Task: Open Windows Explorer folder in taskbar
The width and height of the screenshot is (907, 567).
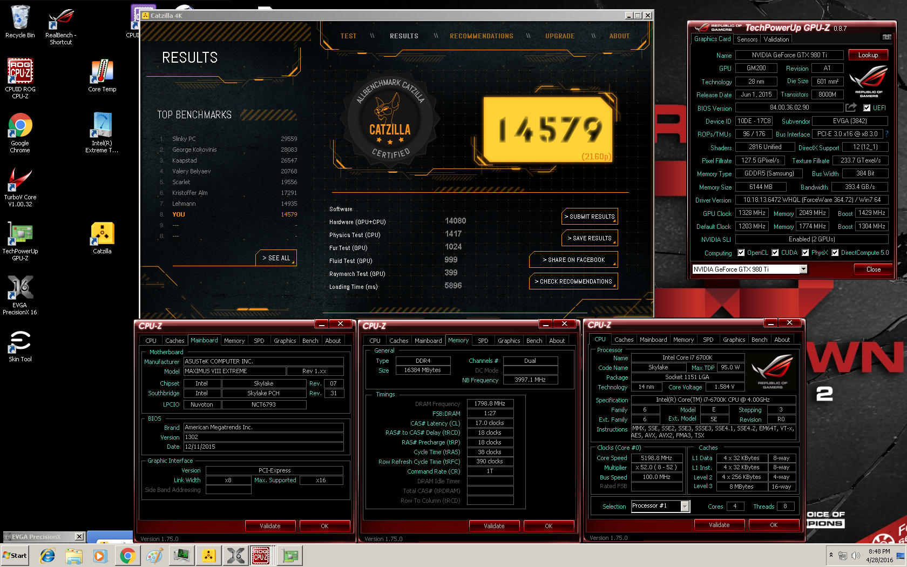Action: coord(74,555)
